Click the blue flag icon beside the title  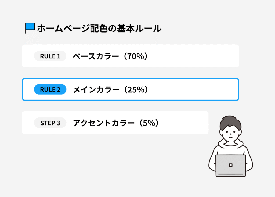click(x=30, y=27)
